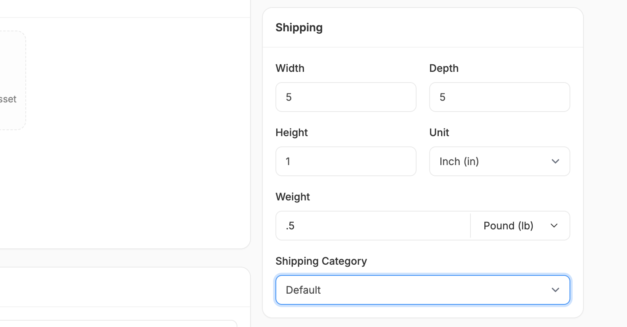Click the Weight field label

pos(293,197)
